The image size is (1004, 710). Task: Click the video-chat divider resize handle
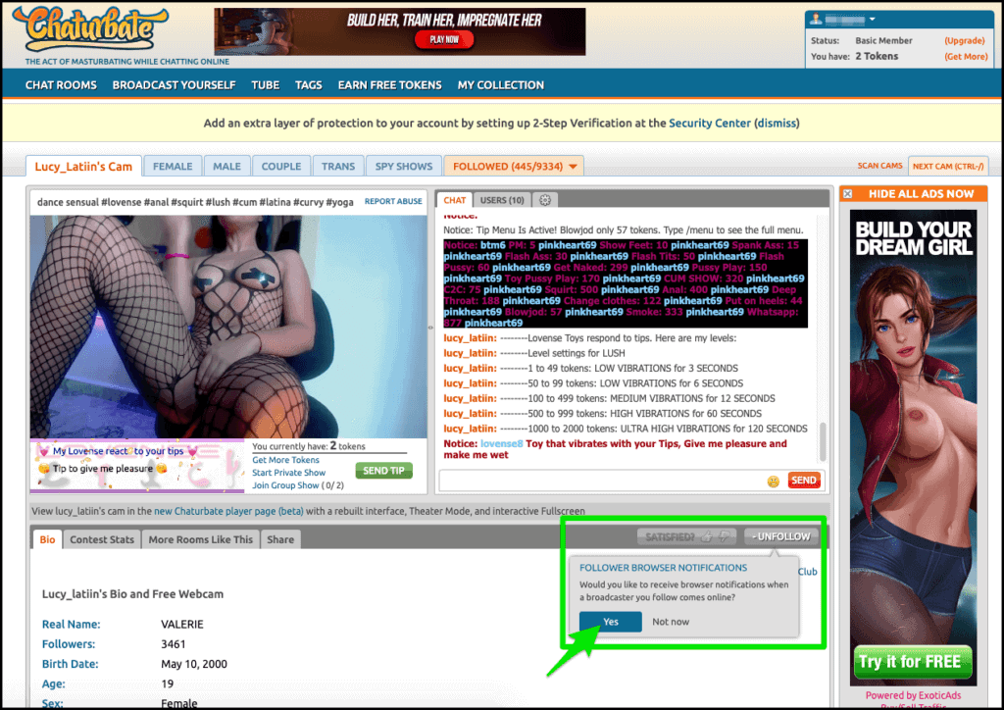click(430, 328)
